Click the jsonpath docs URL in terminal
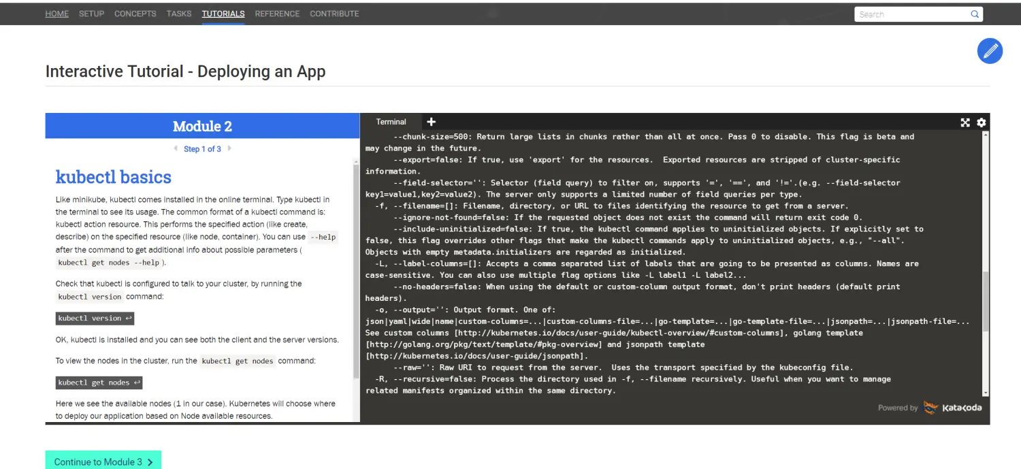1021x469 pixels. (x=474, y=356)
